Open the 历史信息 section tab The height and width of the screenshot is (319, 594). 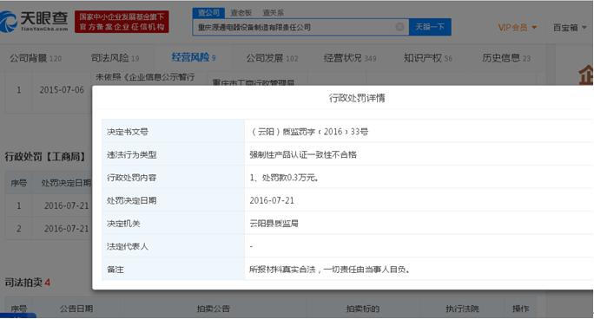tap(506, 58)
